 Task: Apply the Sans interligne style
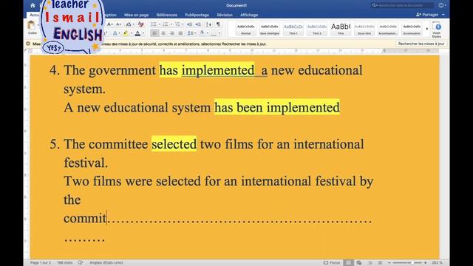269,29
